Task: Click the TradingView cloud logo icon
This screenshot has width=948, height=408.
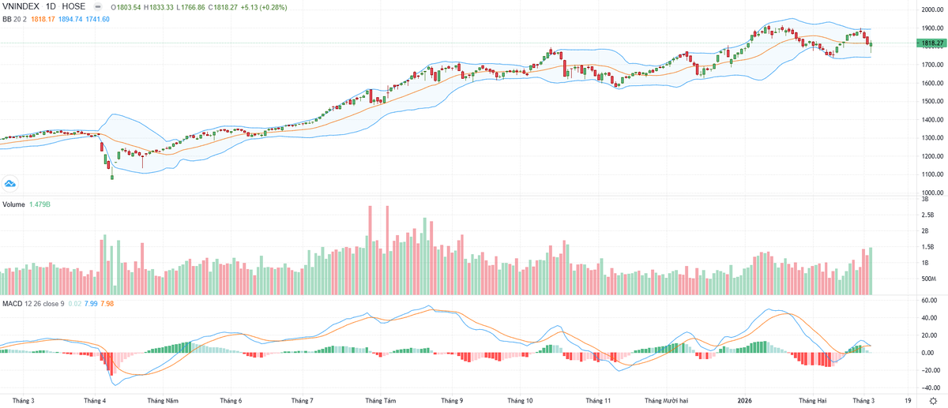Action: click(x=10, y=183)
